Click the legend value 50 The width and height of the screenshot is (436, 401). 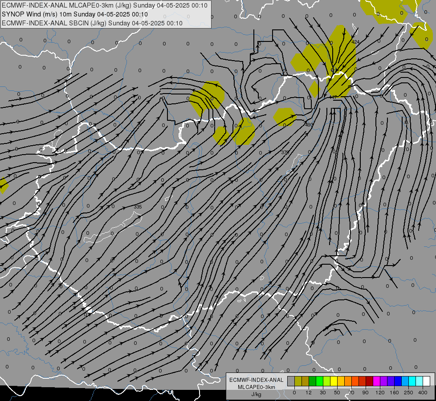coord(337,393)
